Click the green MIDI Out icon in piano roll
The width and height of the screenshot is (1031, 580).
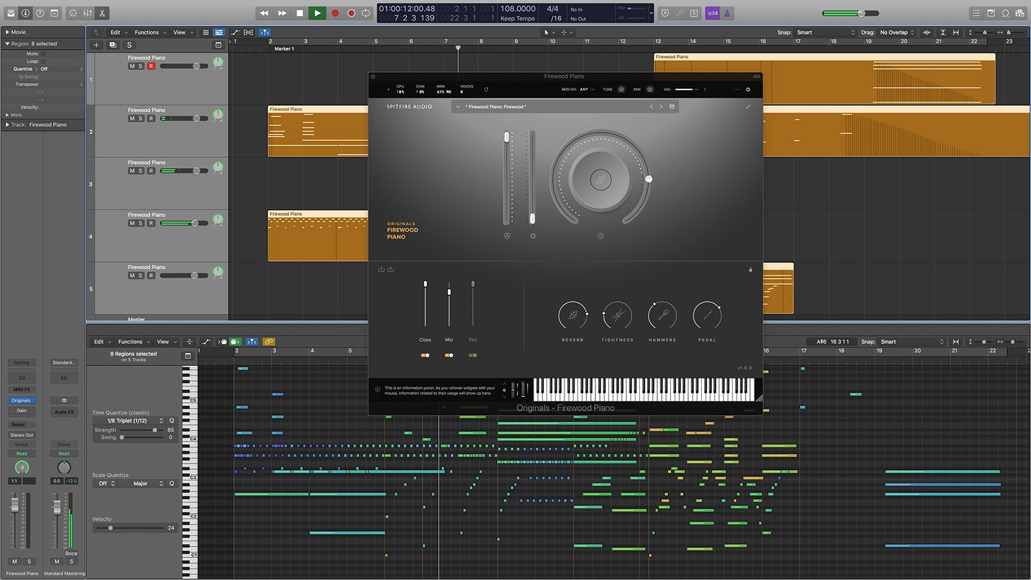(236, 342)
